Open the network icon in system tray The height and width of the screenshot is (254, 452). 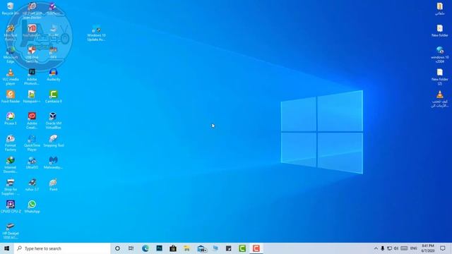tap(389, 248)
